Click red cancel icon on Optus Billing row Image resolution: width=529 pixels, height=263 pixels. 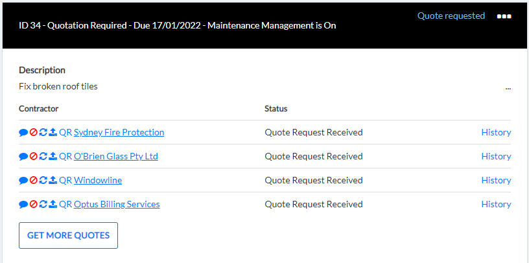point(33,204)
